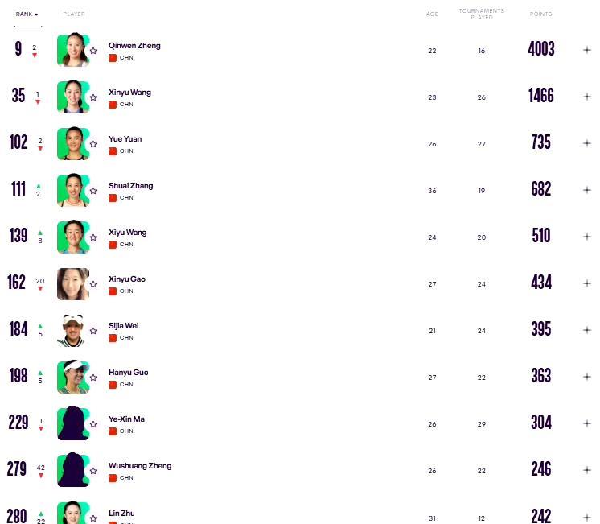Click the silhouette avatar of Wushuang Zheng
This screenshot has height=524, width=600.
point(72,470)
